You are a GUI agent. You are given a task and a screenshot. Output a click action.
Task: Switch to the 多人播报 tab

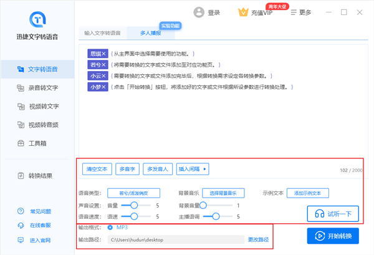point(151,33)
